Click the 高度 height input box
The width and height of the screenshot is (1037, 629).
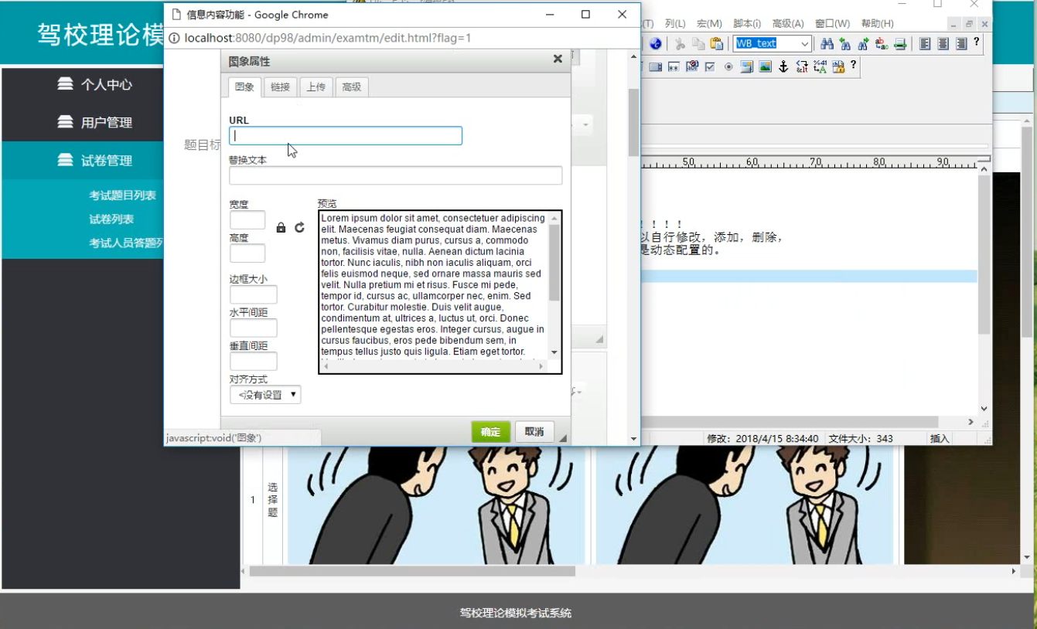click(247, 253)
